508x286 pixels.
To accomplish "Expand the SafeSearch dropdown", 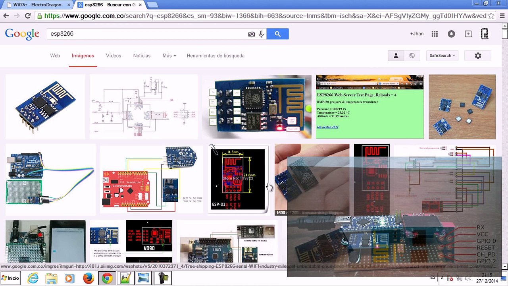I will click(442, 56).
